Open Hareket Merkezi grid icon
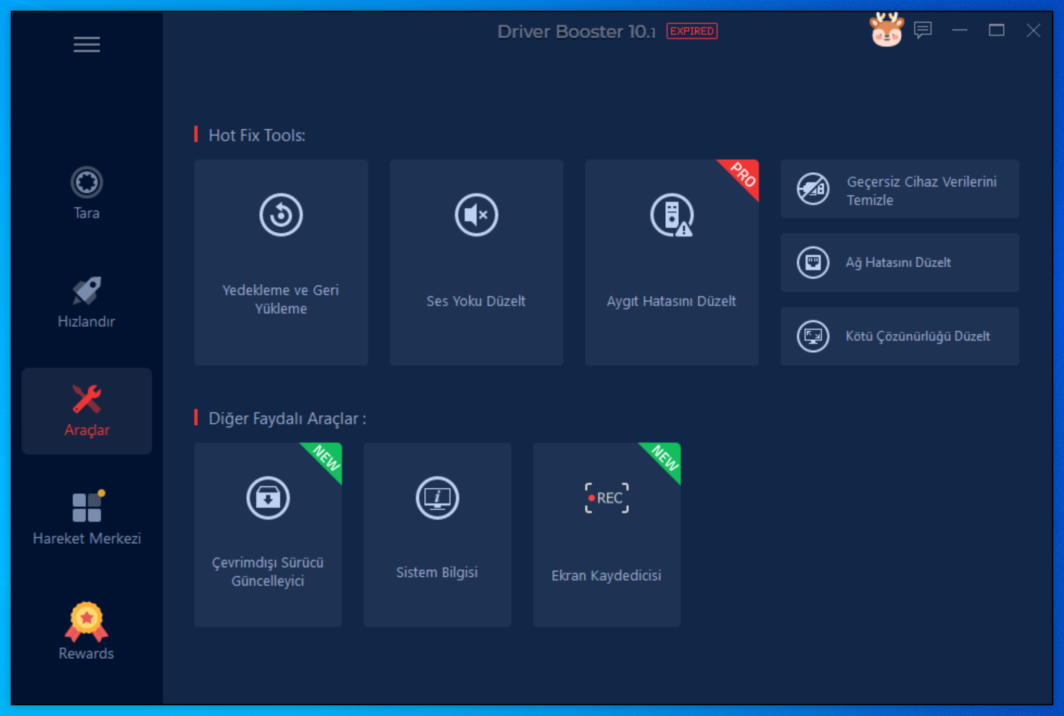The width and height of the screenshot is (1064, 716). pyautogui.click(x=88, y=506)
